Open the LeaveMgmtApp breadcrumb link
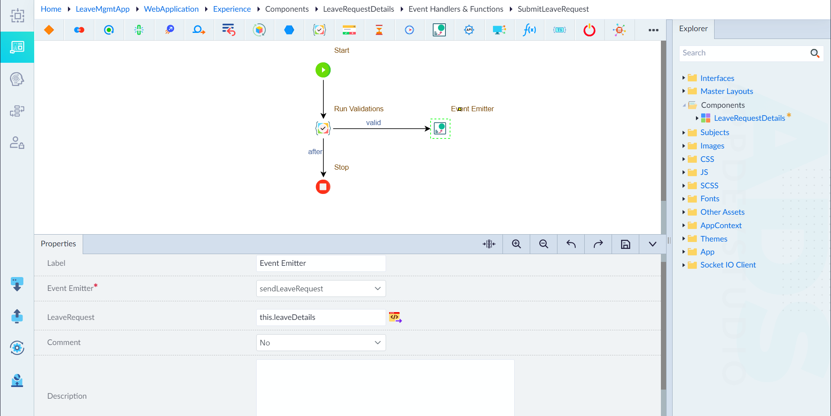Image resolution: width=831 pixels, height=416 pixels. pos(103,9)
